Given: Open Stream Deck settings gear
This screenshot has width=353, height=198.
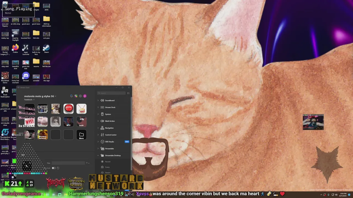Looking at the screenshot, I should pos(80,96).
